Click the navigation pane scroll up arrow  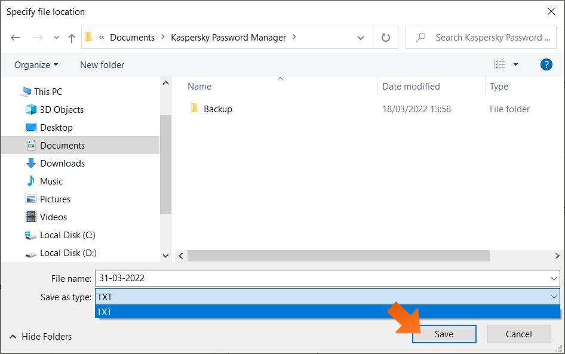[166, 83]
